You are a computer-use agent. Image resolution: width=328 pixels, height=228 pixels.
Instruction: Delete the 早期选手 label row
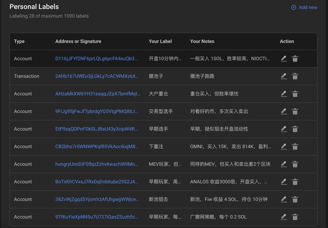(295, 129)
